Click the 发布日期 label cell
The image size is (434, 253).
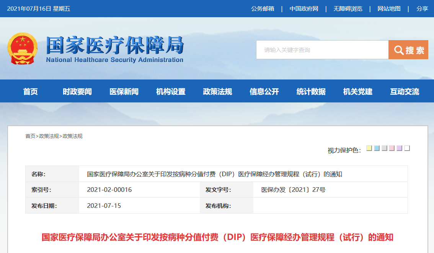(x=52, y=206)
